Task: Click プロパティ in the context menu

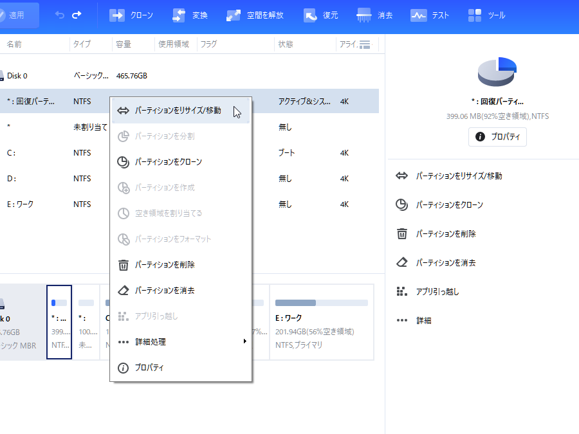Action: [x=149, y=368]
